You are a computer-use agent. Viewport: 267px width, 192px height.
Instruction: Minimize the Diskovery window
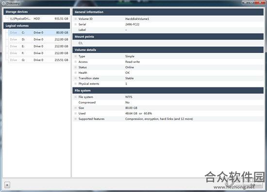click(246, 2)
